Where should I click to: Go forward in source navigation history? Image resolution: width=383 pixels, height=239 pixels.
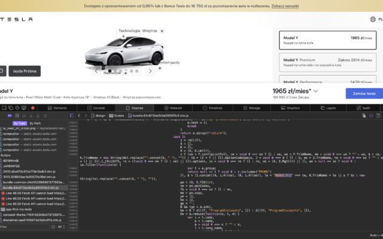tap(86, 115)
